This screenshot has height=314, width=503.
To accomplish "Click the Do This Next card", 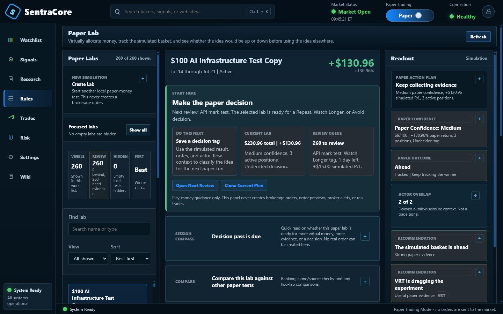I will tap(205, 151).
